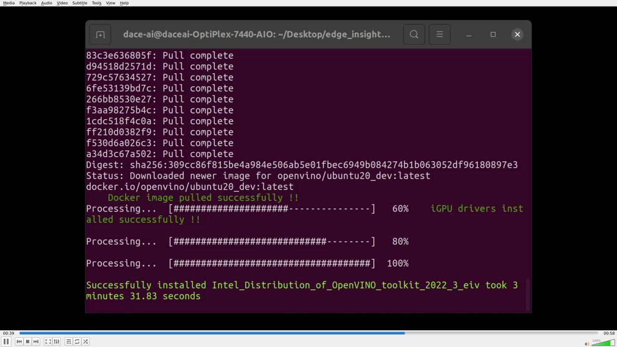Open the View menu
This screenshot has width=617, height=347.
tap(110, 3)
